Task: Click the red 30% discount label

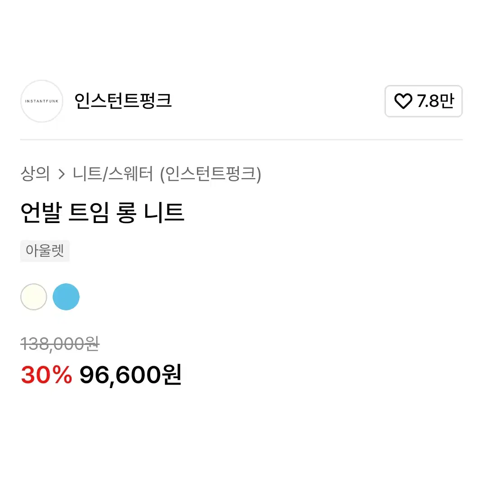Action: coord(46,375)
